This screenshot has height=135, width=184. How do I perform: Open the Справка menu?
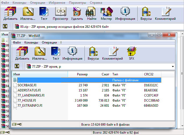tap(96, 3)
